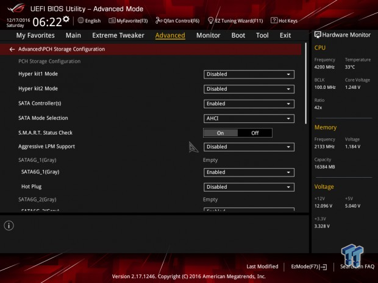Click the Advanced\PCH Storage Configuration breadcrumb
The width and height of the screenshot is (378, 283).
point(62,49)
